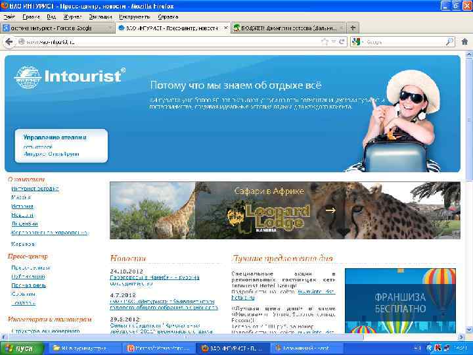Open the Интурист Отель Групп link

pos(51,154)
